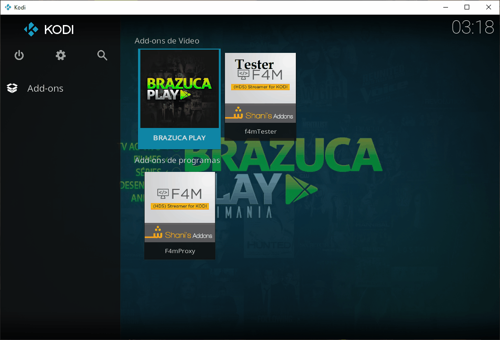Viewport: 500px width, 340px height.
Task: Click the f4mTester caption label
Action: 260,132
